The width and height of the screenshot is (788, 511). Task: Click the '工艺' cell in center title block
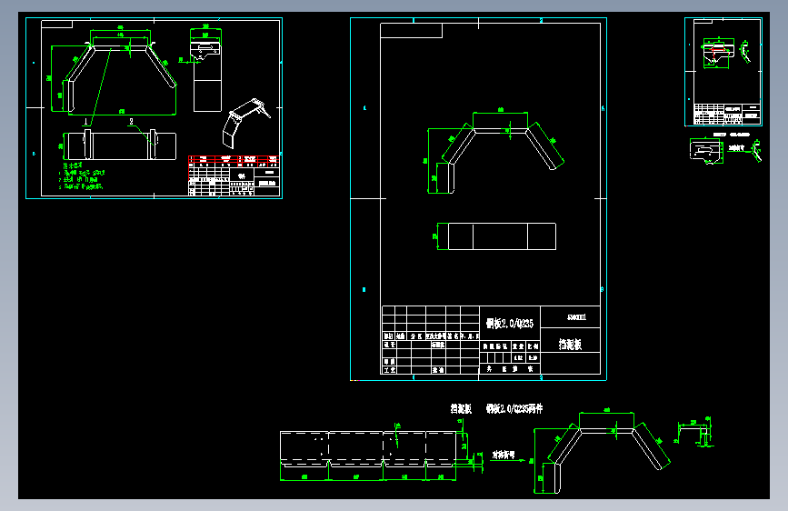[x=390, y=370]
